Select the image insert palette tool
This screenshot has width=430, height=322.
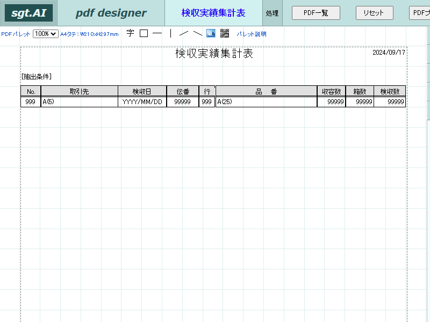211,33
